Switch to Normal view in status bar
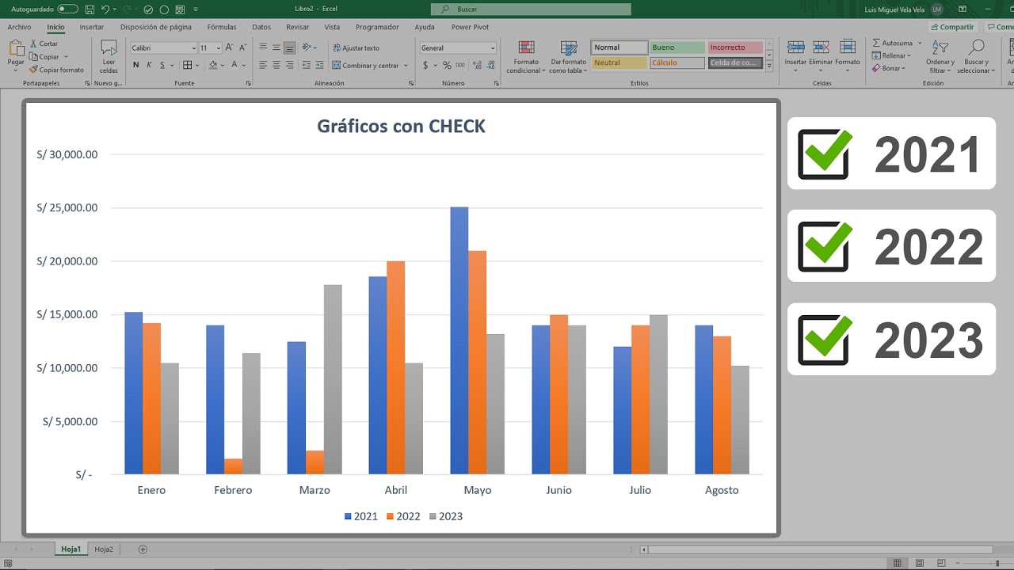1014x570 pixels. pos(897,563)
